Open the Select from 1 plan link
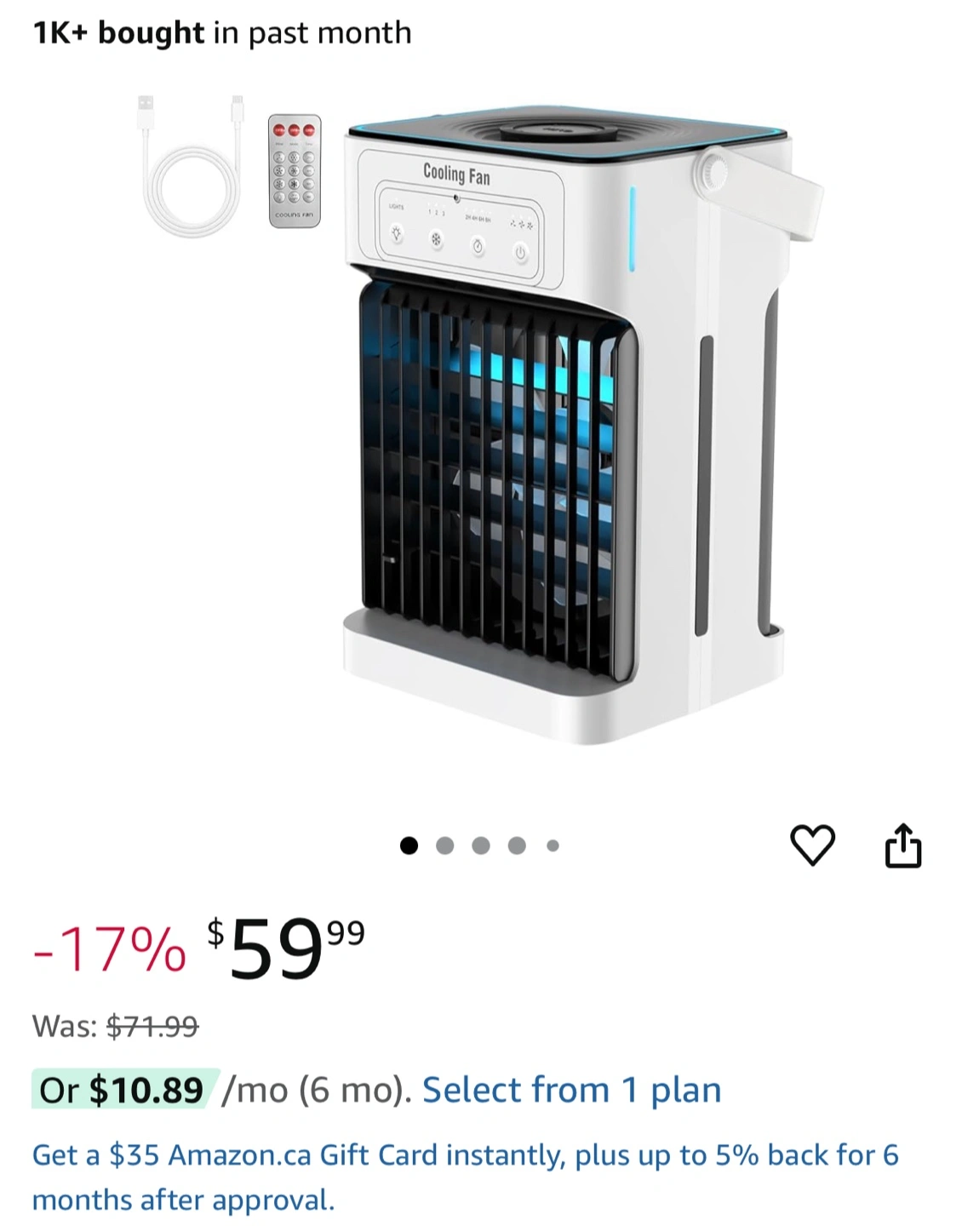The height and width of the screenshot is (1226, 962). [571, 1090]
